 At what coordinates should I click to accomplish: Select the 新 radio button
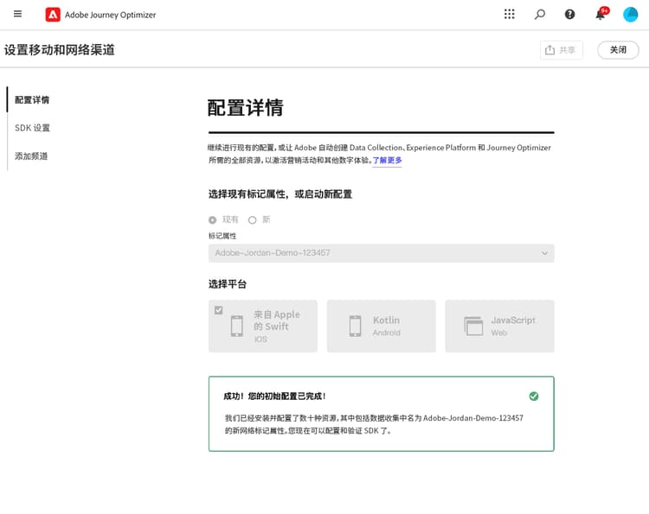coord(252,219)
